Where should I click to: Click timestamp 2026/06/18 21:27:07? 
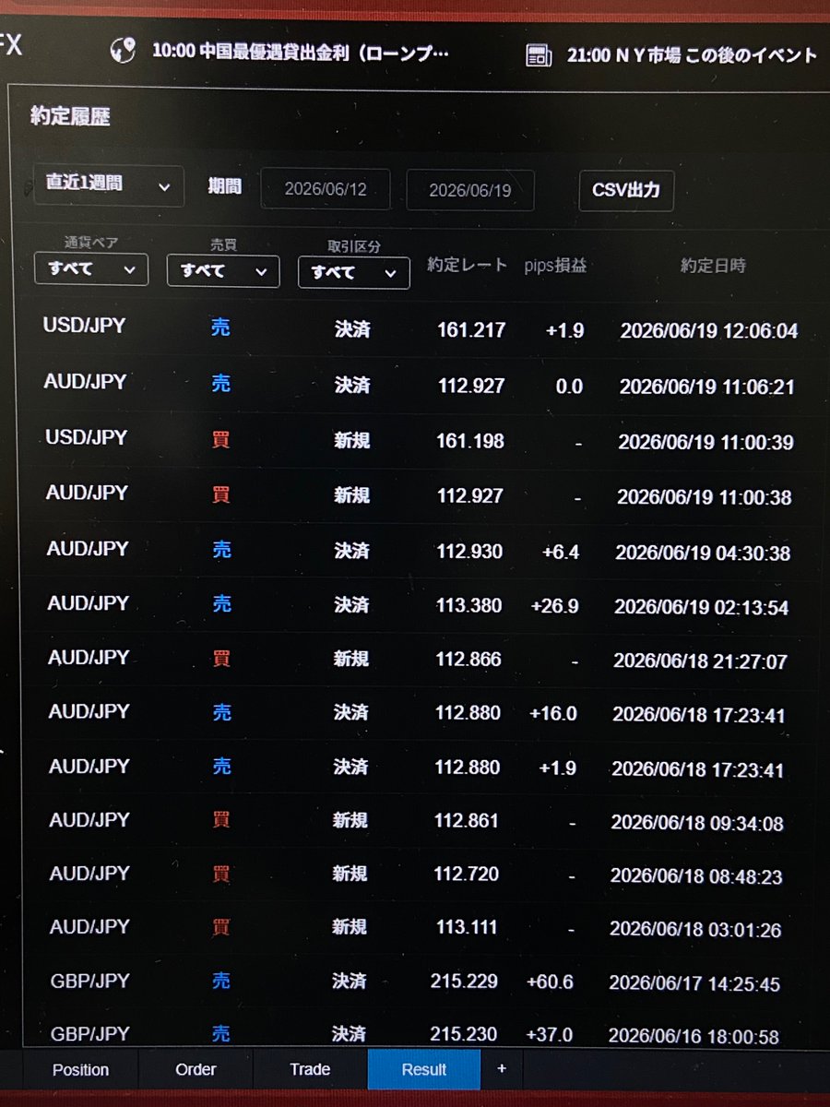tap(702, 661)
